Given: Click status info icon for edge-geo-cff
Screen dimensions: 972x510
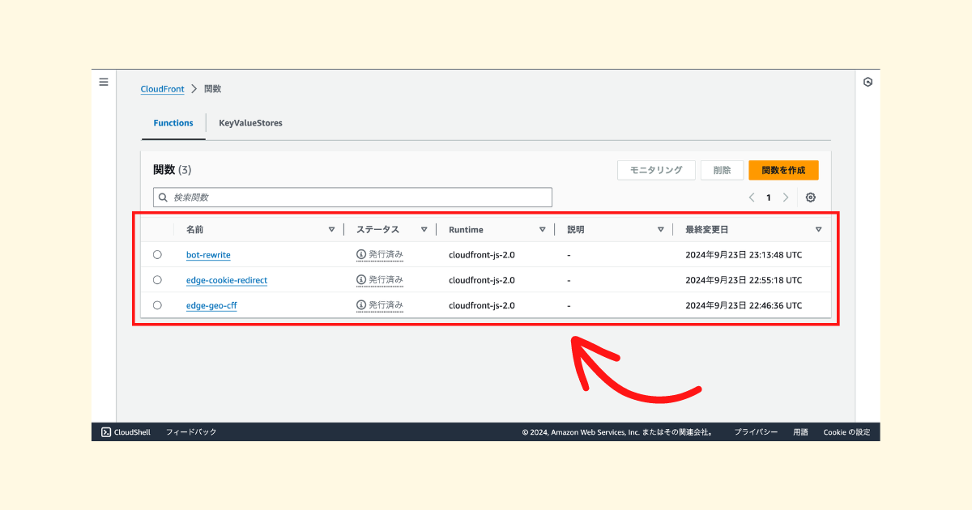Looking at the screenshot, I should pos(361,305).
